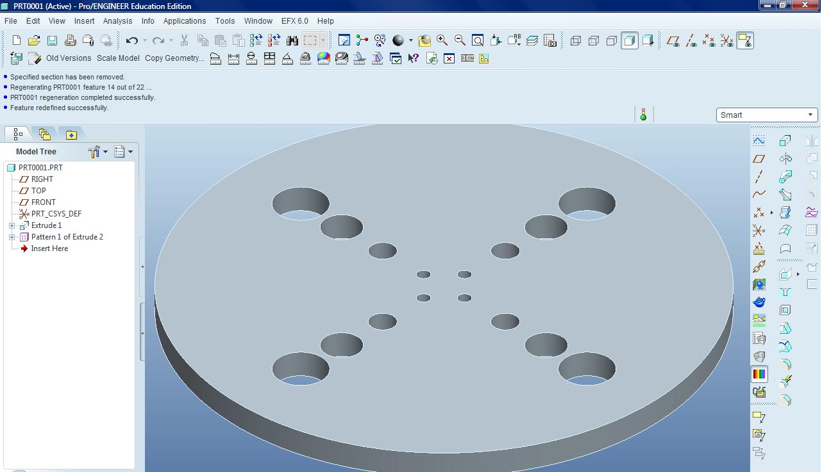Open the Layers icon in top toolbar

click(x=532, y=40)
